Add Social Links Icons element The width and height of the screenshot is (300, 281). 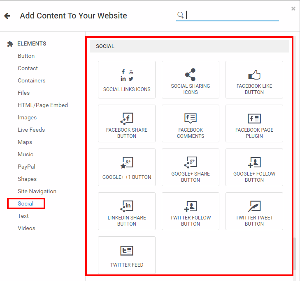[x=127, y=80]
